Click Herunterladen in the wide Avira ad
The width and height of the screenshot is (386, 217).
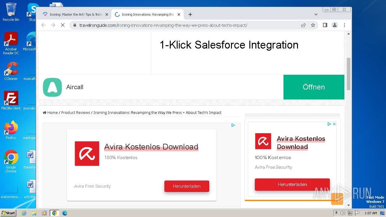point(187,186)
